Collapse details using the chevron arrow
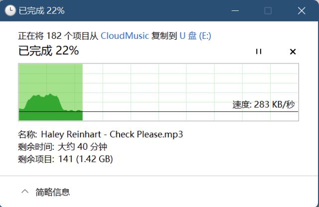319x207 pixels. [x=25, y=192]
